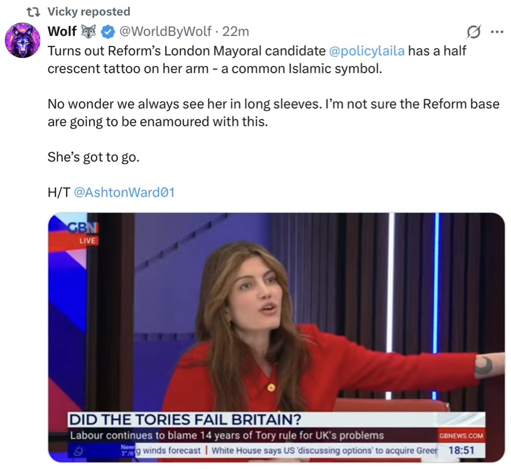511x469 pixels.
Task: Open the three-dot more options menu
Action: (x=497, y=31)
